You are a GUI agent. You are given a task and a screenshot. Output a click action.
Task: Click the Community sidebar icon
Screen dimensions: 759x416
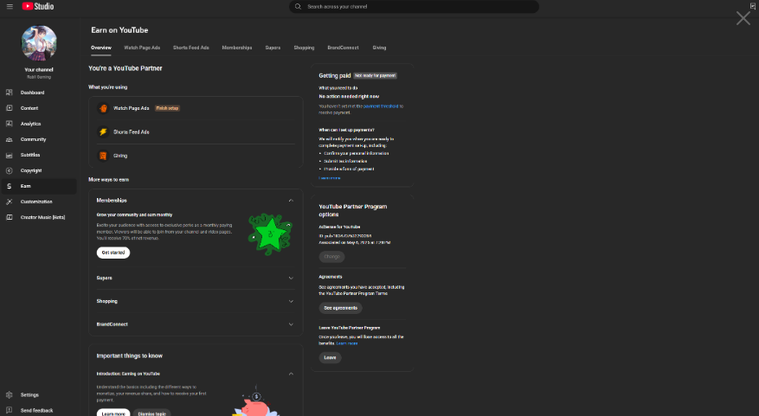pos(10,139)
